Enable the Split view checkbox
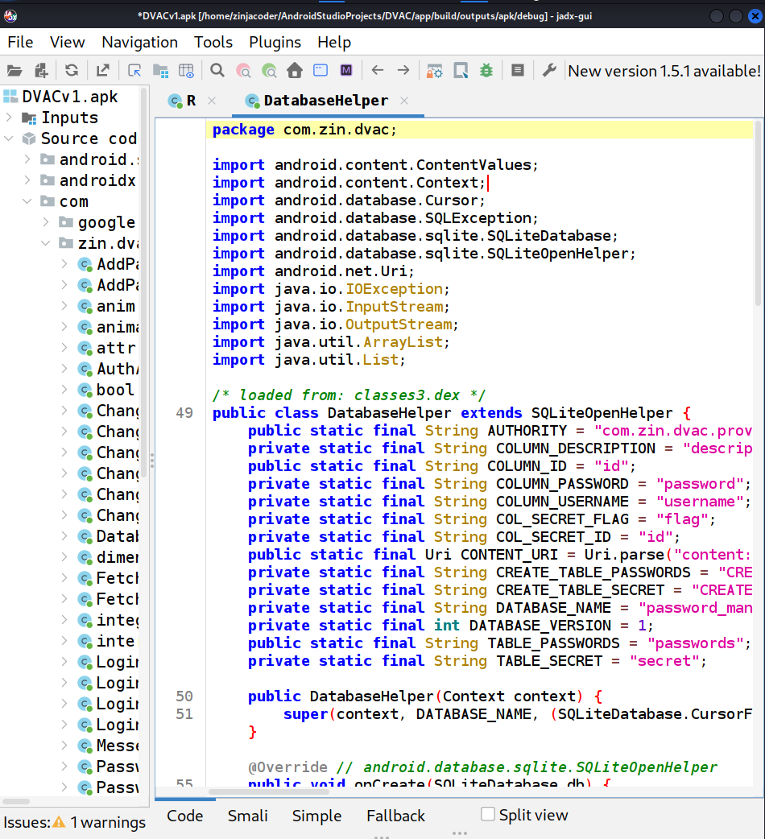765x839 pixels. [x=488, y=814]
